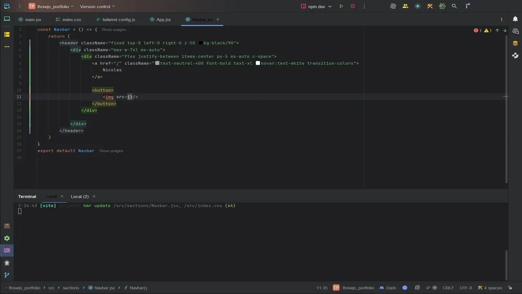Switch to the tailwind.config.js tab
522x294 pixels.
115,20
